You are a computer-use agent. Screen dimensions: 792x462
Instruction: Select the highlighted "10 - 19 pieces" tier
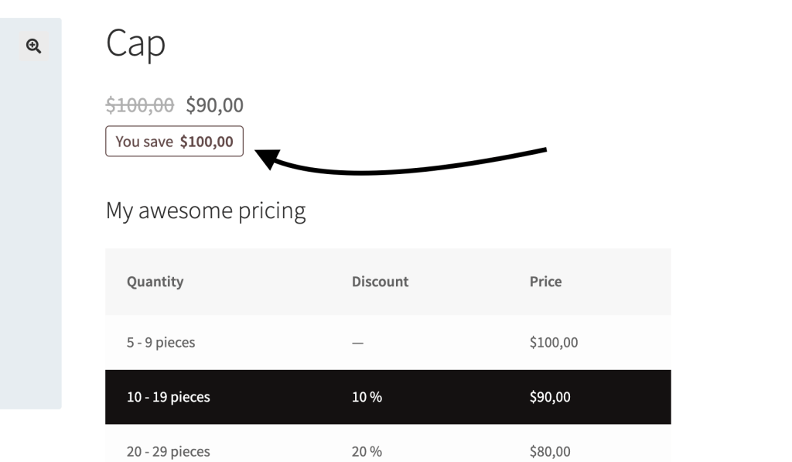(169, 398)
